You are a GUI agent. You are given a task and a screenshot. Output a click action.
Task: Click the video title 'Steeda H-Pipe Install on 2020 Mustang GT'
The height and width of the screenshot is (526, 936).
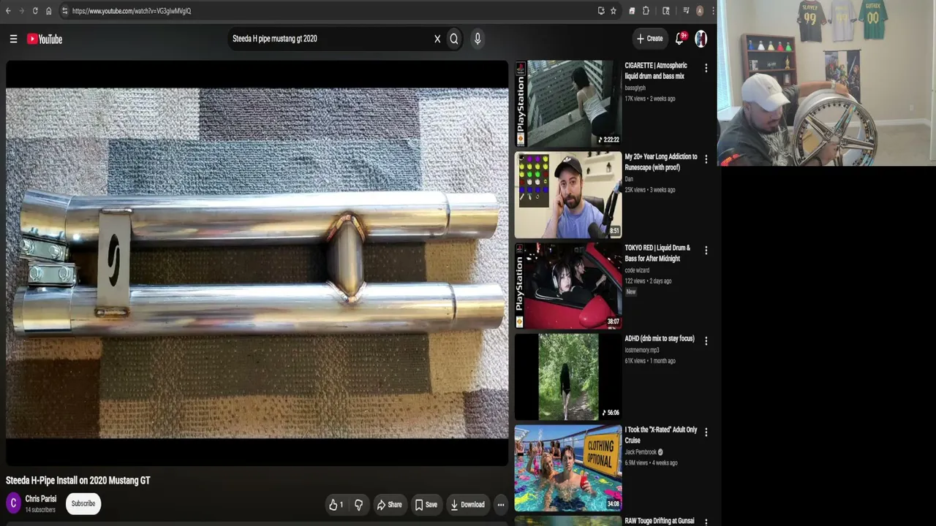78,481
